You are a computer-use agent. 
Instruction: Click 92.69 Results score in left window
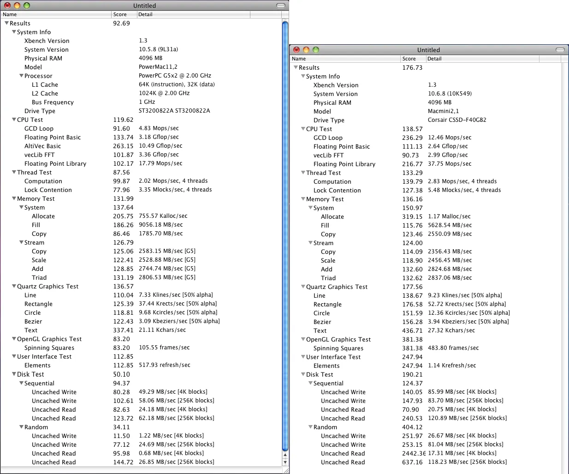tap(122, 23)
